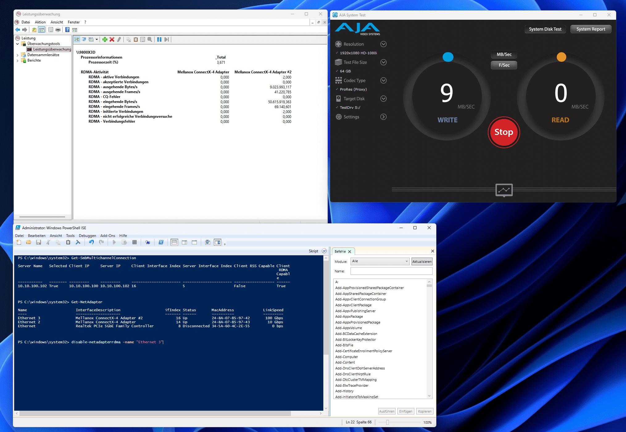Click the view current activity graph icon
This screenshot has height=432, width=626.
click(x=77, y=39)
